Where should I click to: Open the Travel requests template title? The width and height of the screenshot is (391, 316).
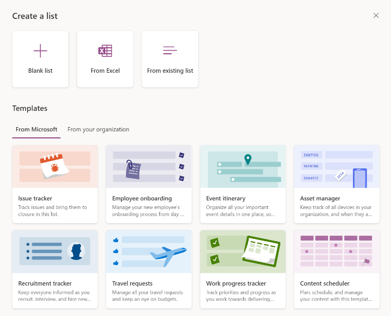132,283
